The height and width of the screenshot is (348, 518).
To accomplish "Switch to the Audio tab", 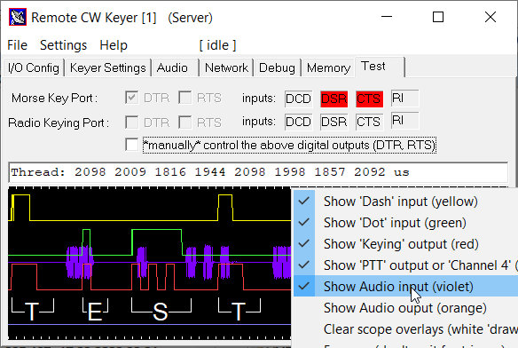I will coord(175,67).
